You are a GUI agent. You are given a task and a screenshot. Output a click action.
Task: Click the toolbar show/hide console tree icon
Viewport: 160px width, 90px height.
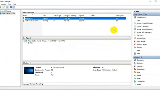pyautogui.click(x=7, y=7)
